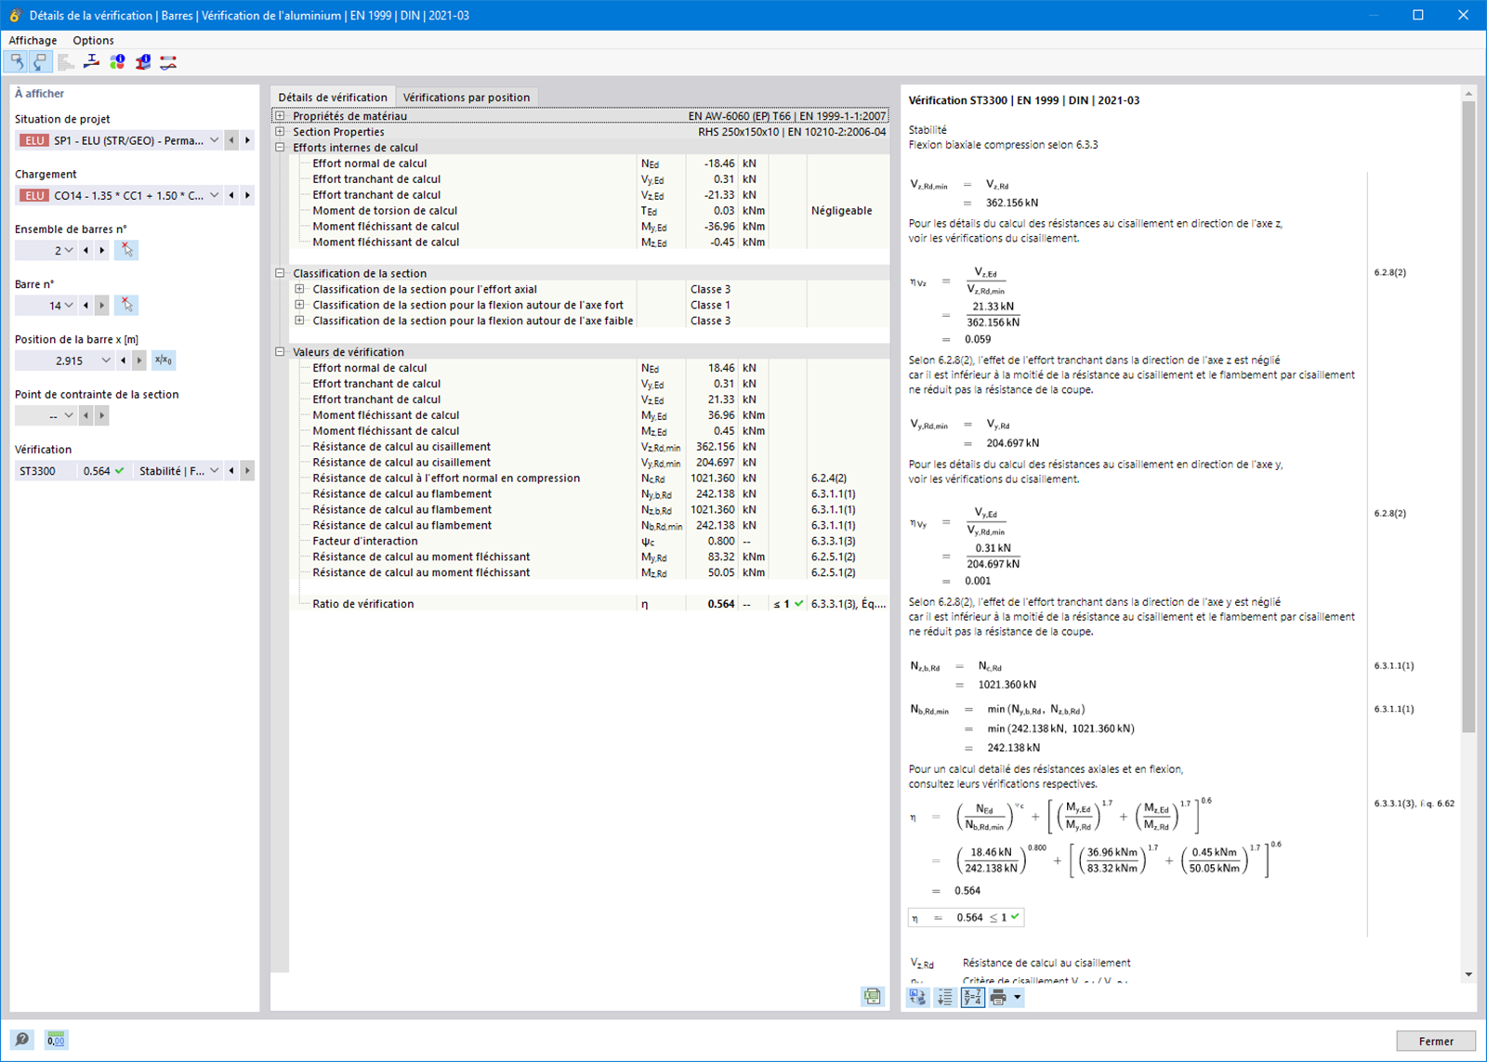Click the sorted list icon below the formula panel

point(945,997)
